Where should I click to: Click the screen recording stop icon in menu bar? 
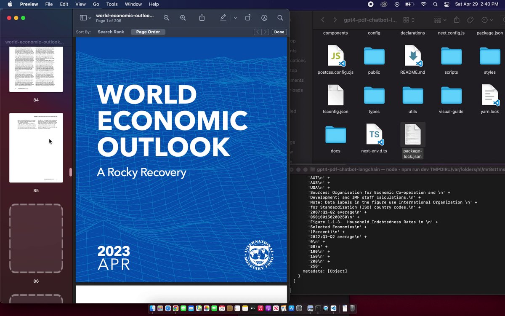[x=371, y=4]
